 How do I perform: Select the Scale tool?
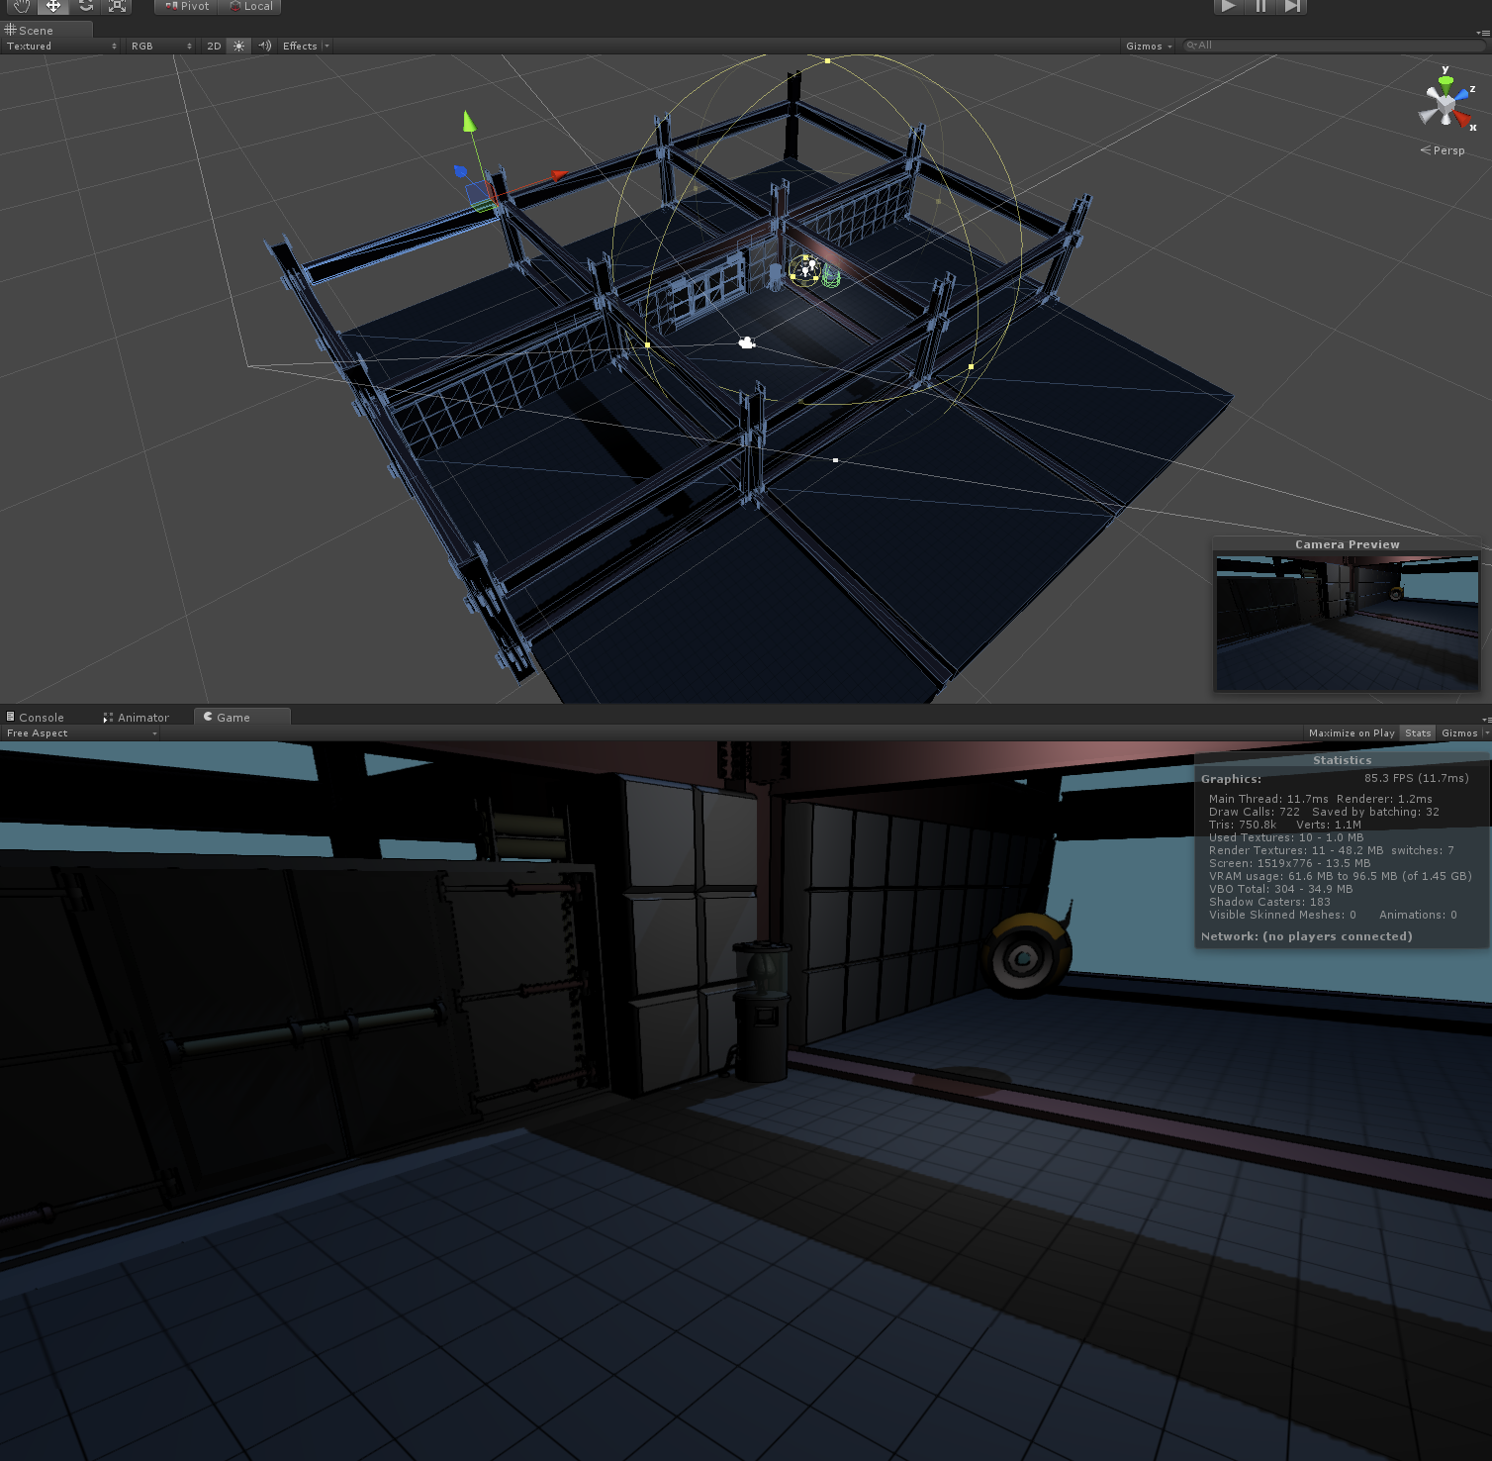(x=117, y=6)
